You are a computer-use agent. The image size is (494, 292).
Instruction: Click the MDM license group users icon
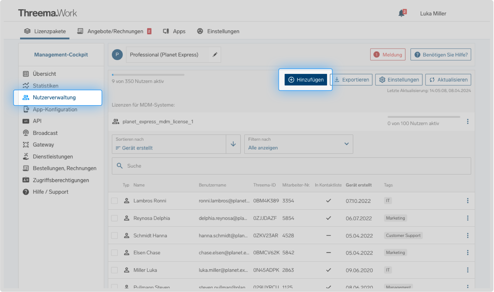(116, 122)
